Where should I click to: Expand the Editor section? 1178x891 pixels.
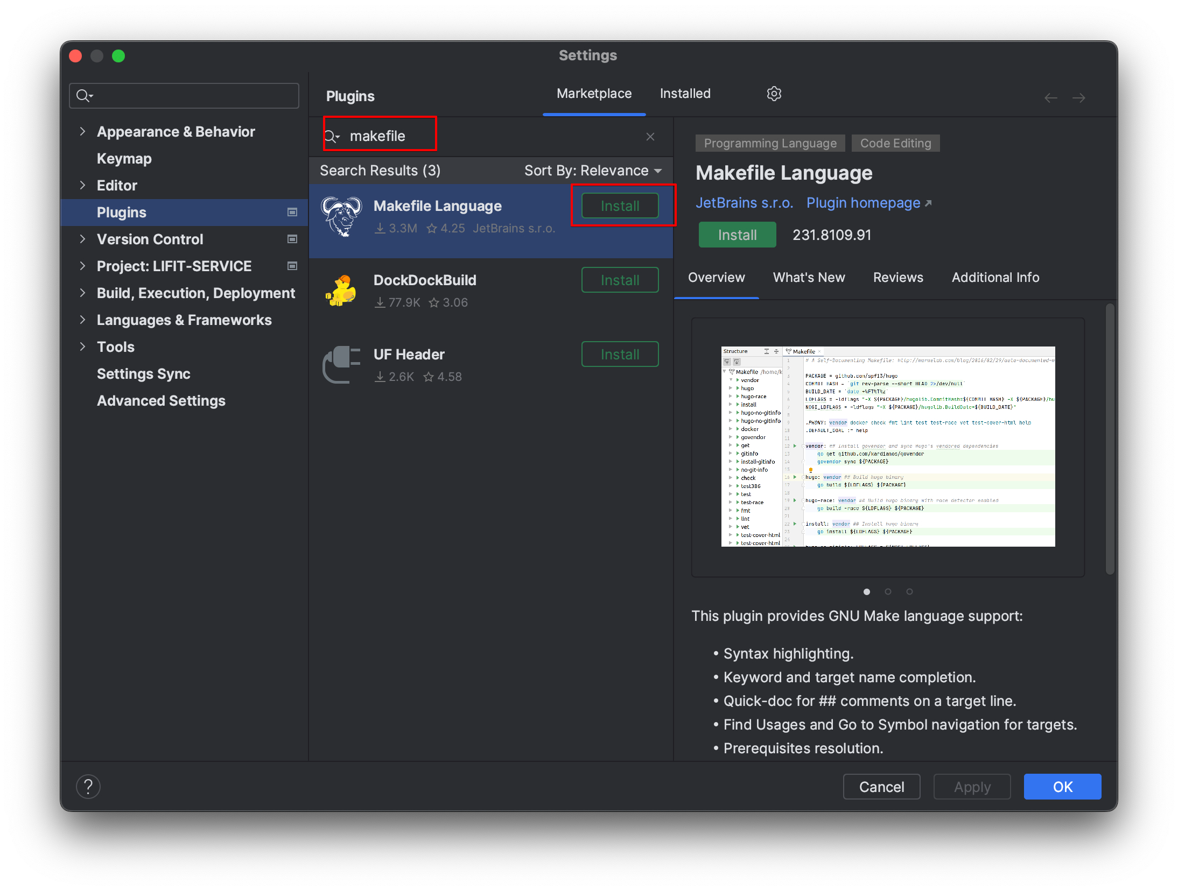pyautogui.click(x=82, y=185)
